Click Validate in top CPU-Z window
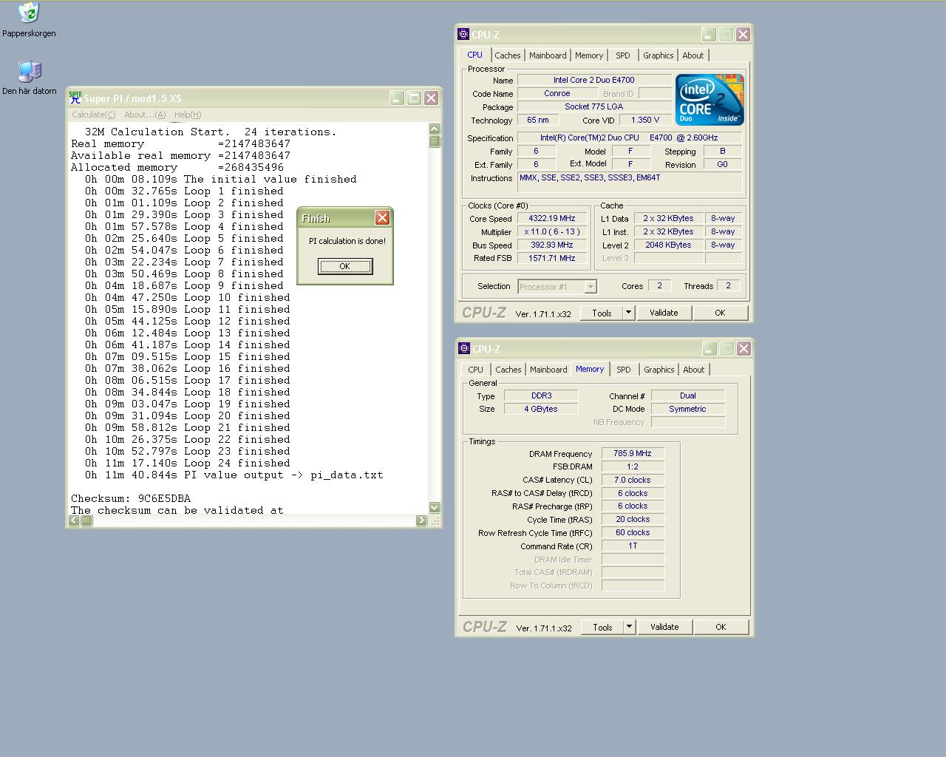This screenshot has height=757, width=946. coord(664,313)
